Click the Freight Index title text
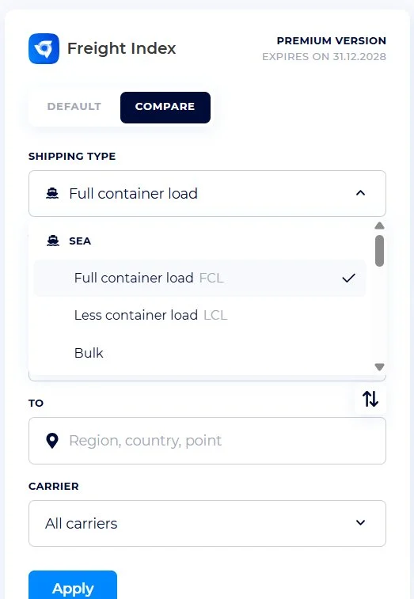 point(122,48)
